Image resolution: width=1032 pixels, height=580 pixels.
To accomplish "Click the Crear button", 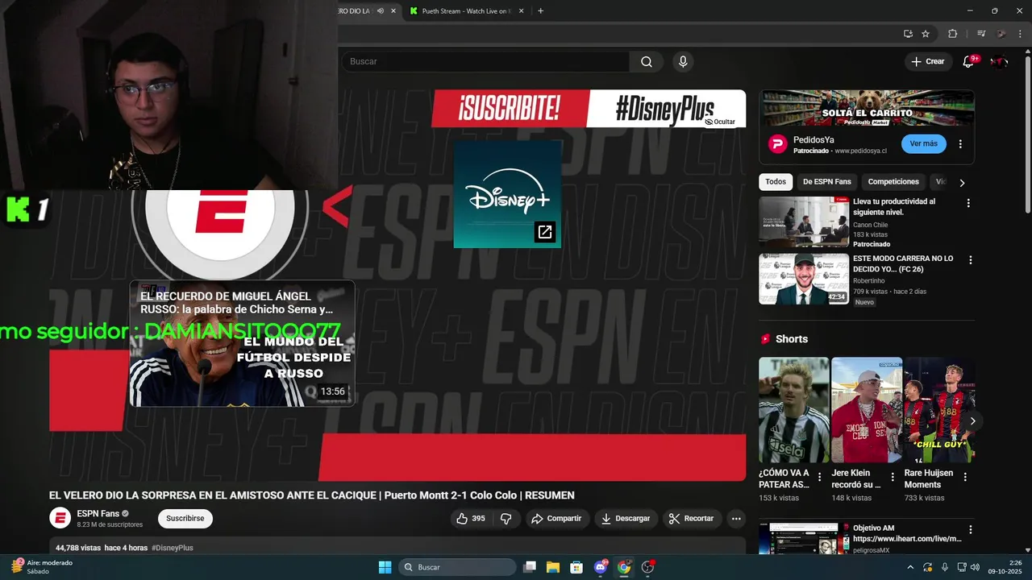I will click(x=927, y=61).
